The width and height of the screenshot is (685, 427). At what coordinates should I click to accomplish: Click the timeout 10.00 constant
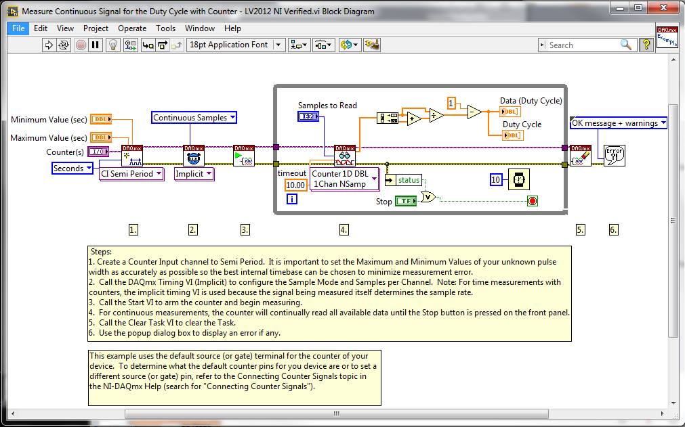pos(295,185)
